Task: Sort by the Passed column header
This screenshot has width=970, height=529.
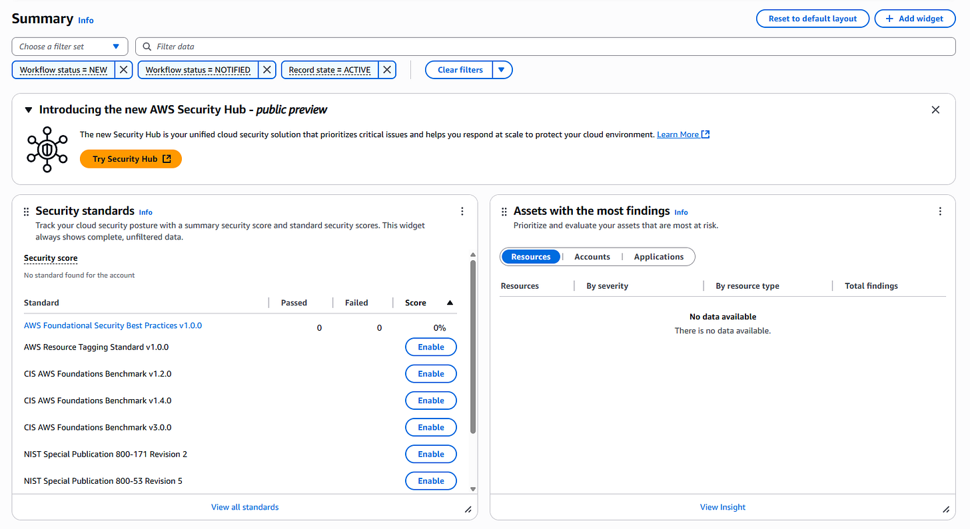Action: click(x=294, y=303)
